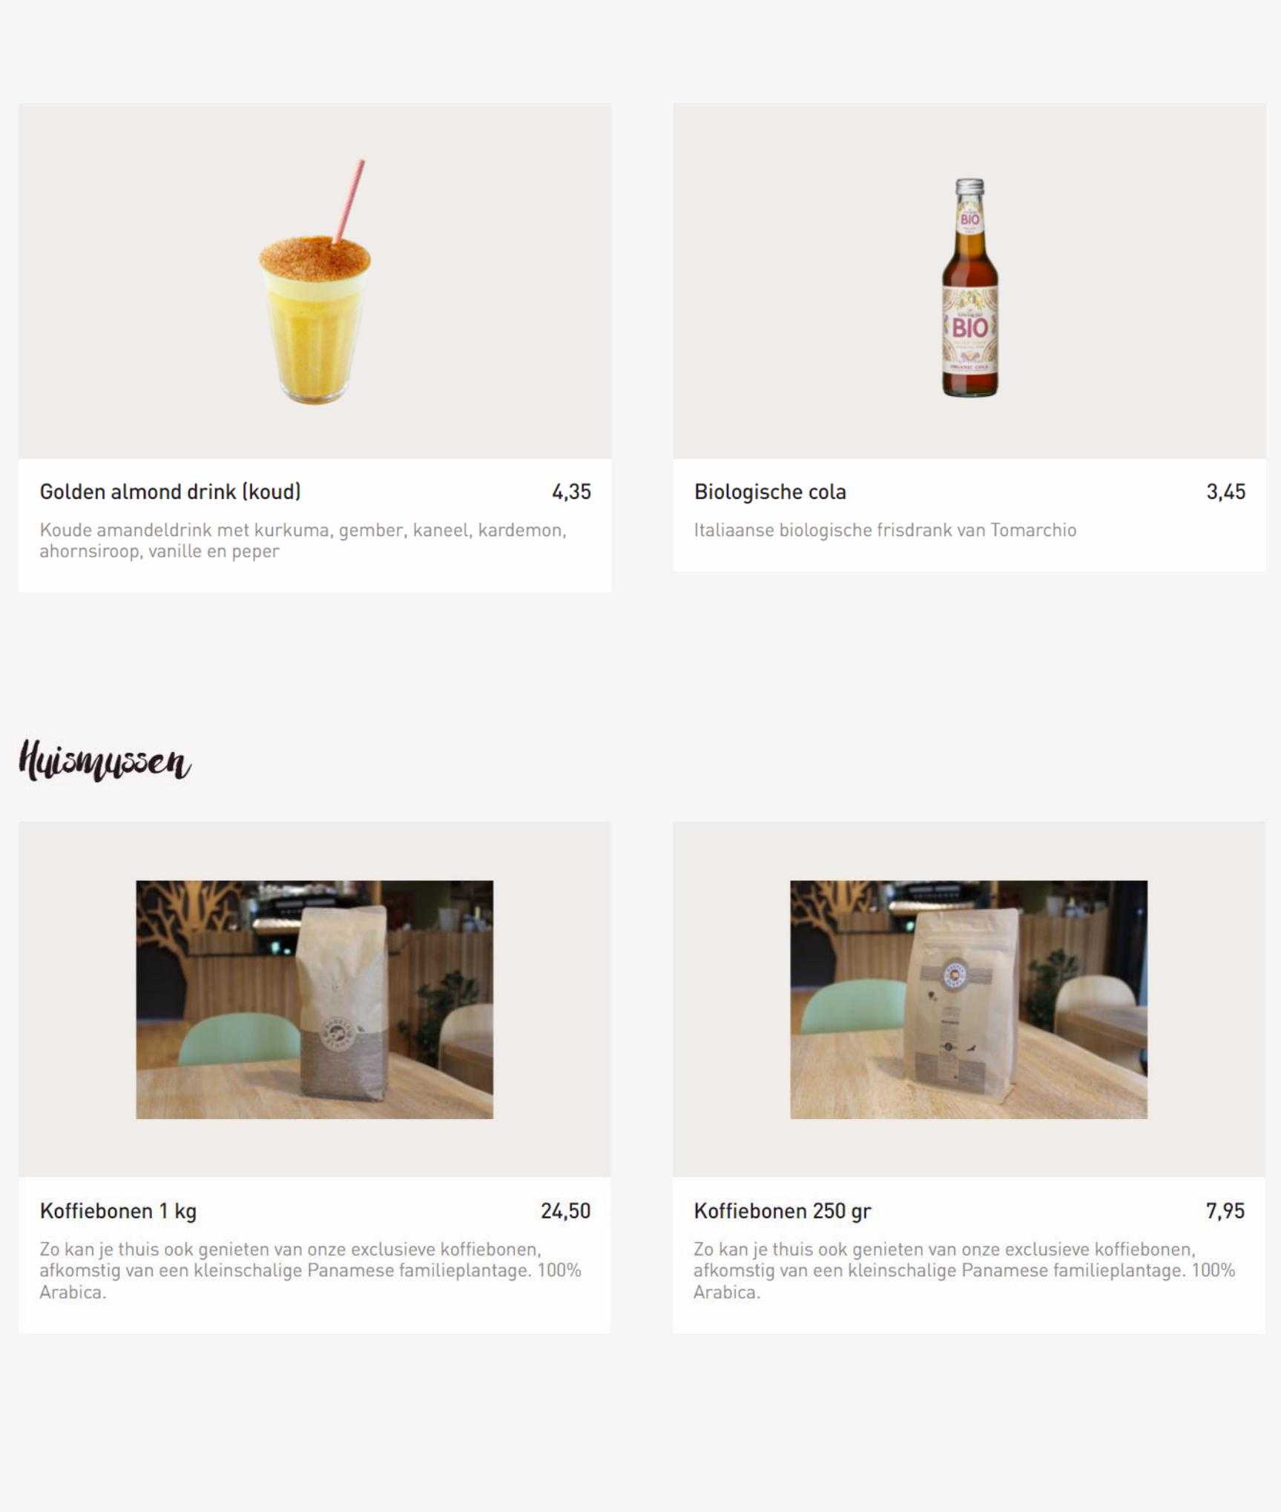Click the 7,95 price for coffee beans
Viewport: 1281px width, 1512px height.
coord(1225,1211)
